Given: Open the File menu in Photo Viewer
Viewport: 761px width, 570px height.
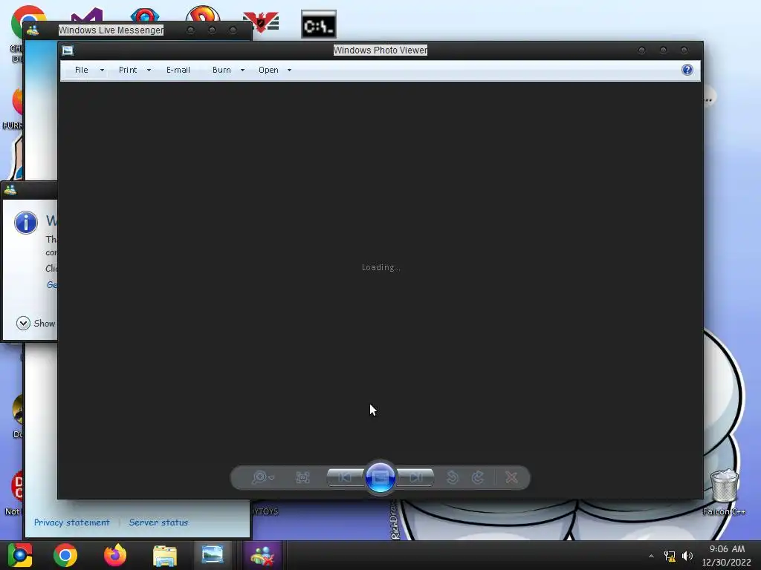Looking at the screenshot, I should (x=82, y=70).
